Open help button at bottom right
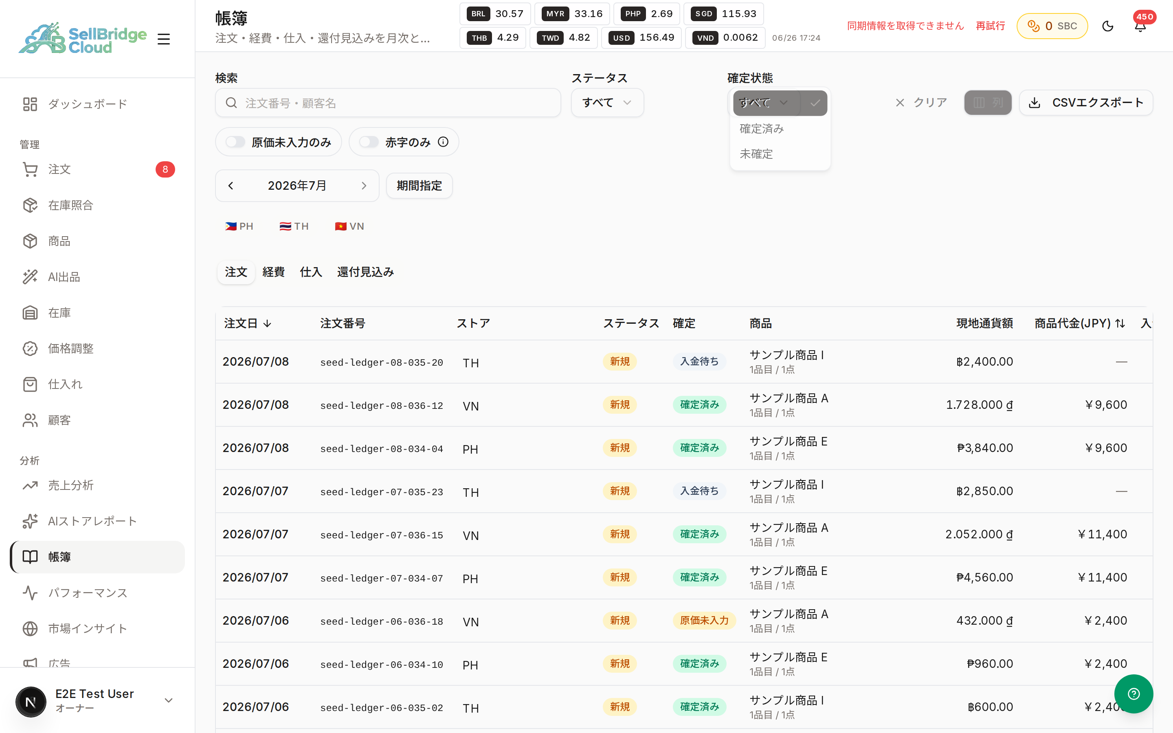The image size is (1173, 733). [x=1133, y=694]
